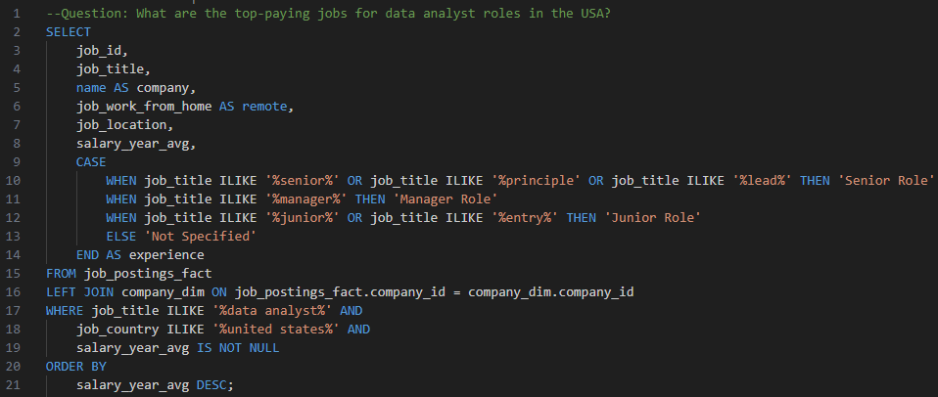
Task: Click the remote alias on line 6
Action: coord(267,106)
